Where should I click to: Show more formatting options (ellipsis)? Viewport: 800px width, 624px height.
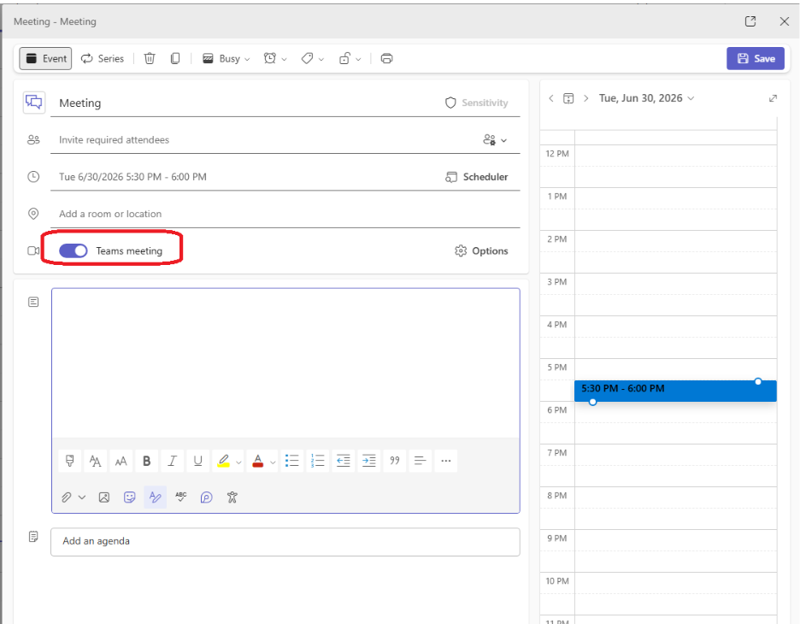(x=446, y=461)
